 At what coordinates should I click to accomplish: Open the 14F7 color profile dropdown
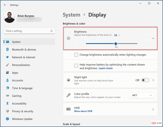coord(142,95)
